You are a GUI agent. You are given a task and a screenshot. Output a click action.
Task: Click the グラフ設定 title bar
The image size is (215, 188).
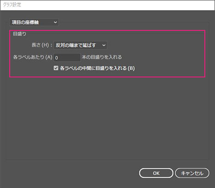point(107,5)
